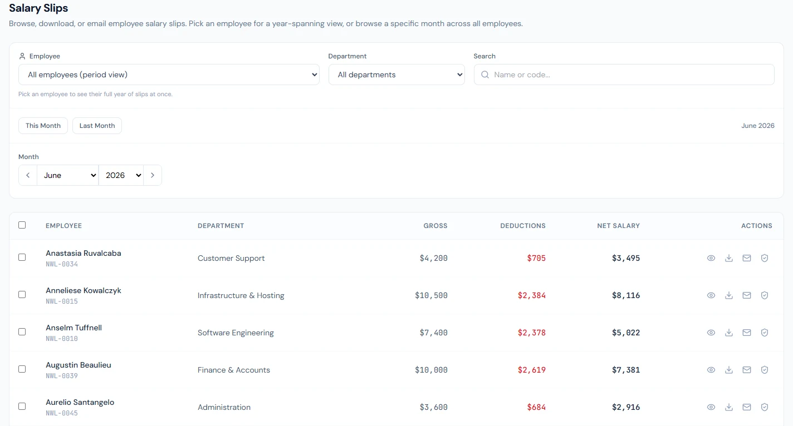Email Anselm Tuffnell's salary slip
This screenshot has width=793, height=426.
point(747,333)
